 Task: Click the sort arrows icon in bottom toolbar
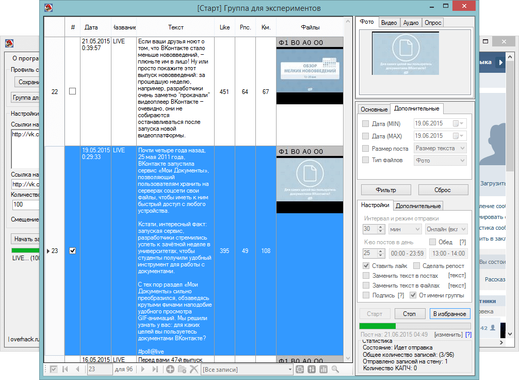[312, 369]
